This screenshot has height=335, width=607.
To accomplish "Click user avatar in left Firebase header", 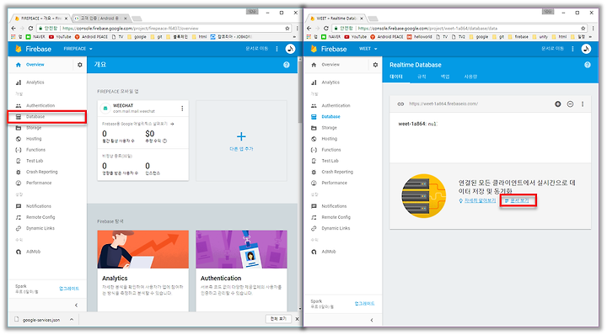I will 290,49.
